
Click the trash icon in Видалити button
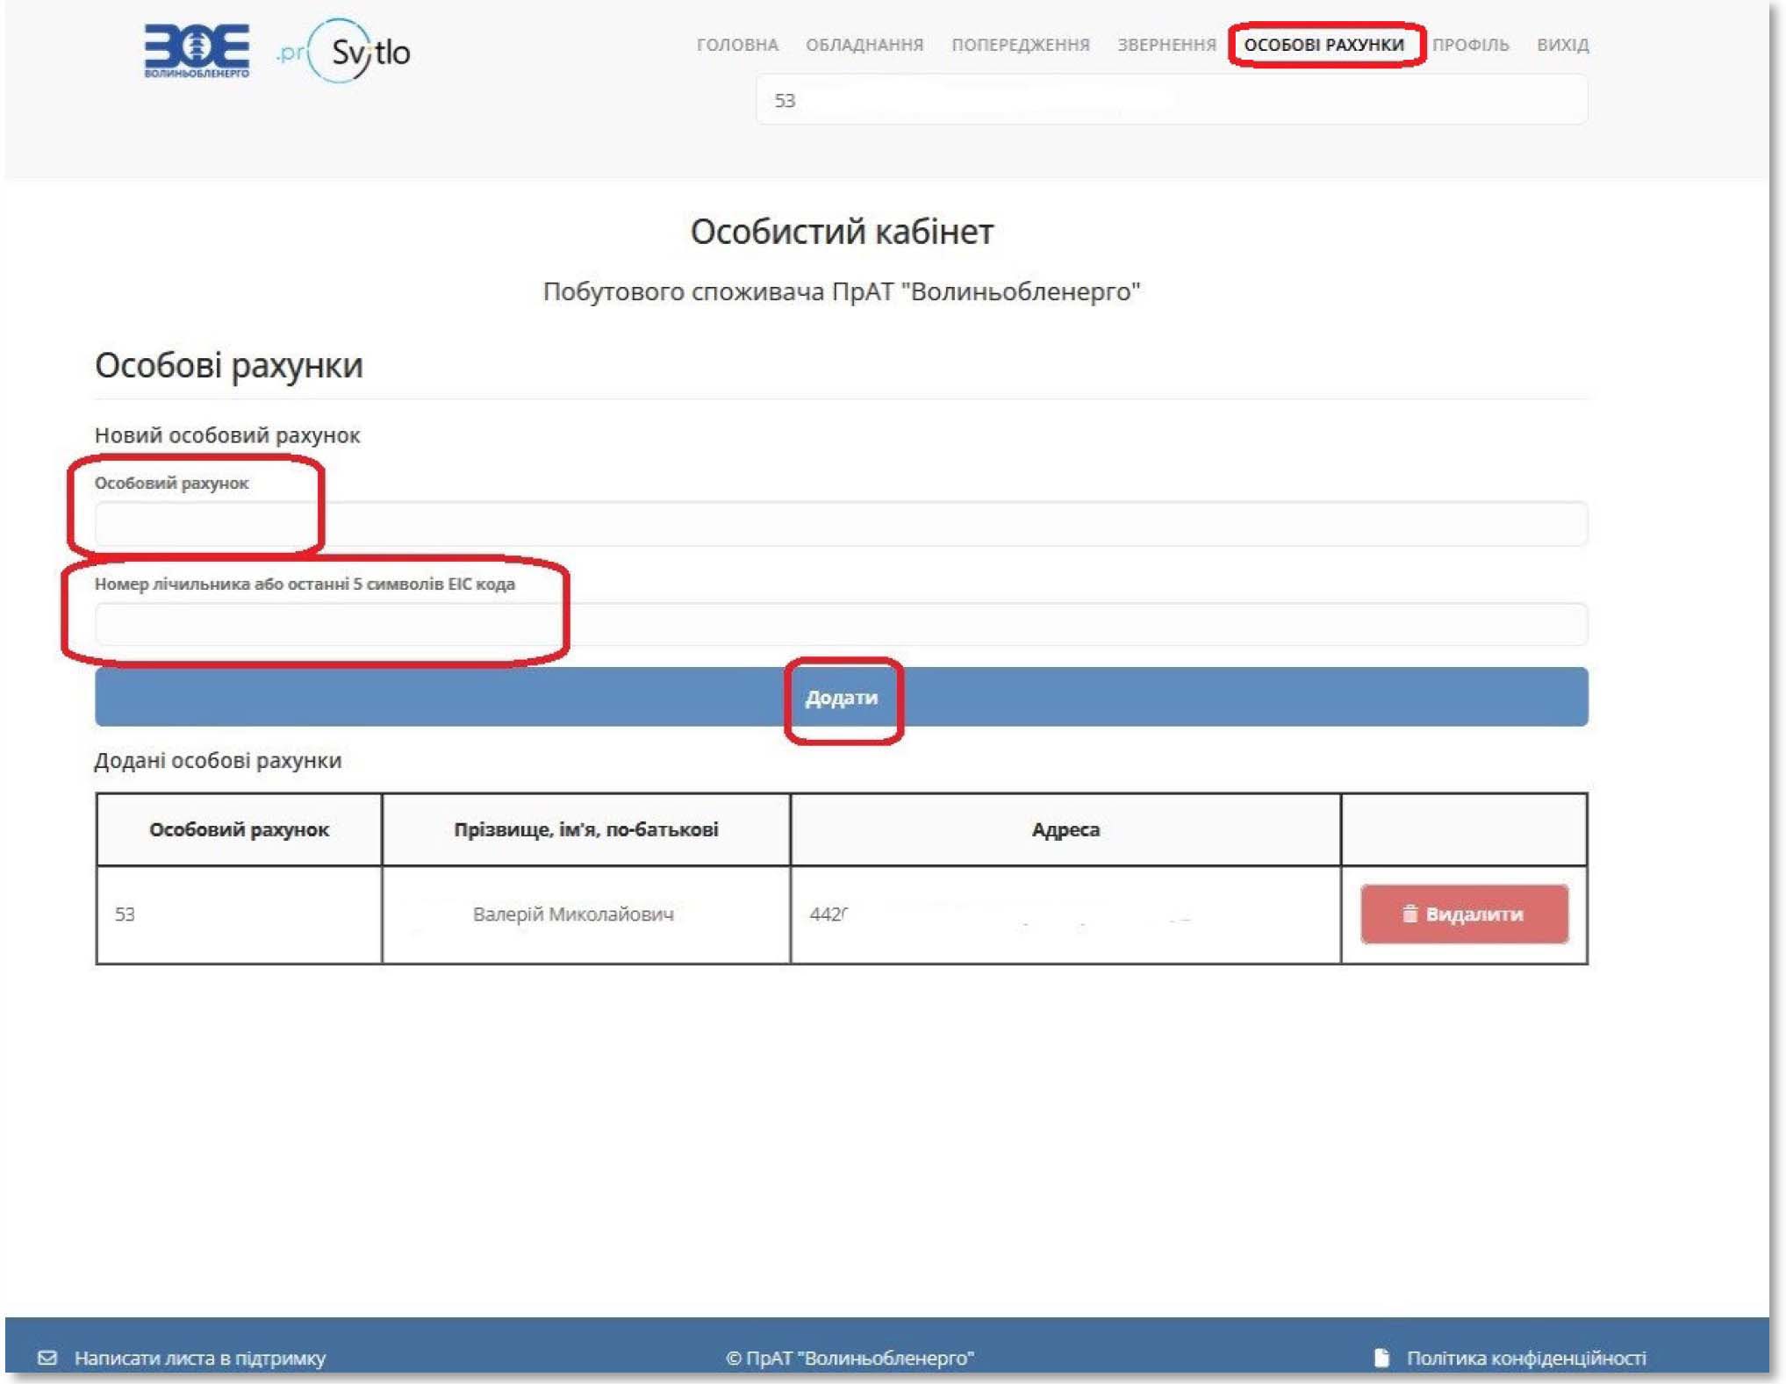click(x=1409, y=914)
